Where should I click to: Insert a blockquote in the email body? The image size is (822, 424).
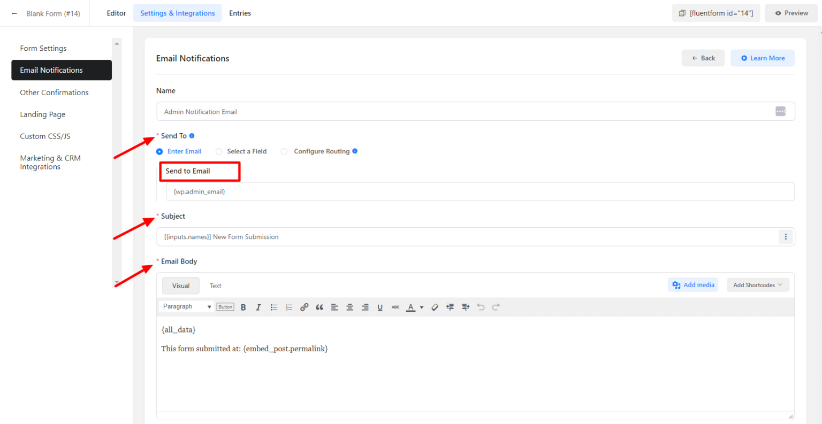pos(319,307)
